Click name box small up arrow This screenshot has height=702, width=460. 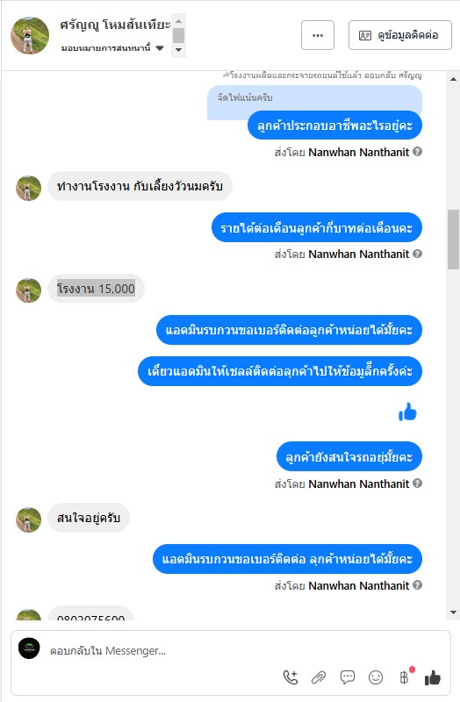178,21
